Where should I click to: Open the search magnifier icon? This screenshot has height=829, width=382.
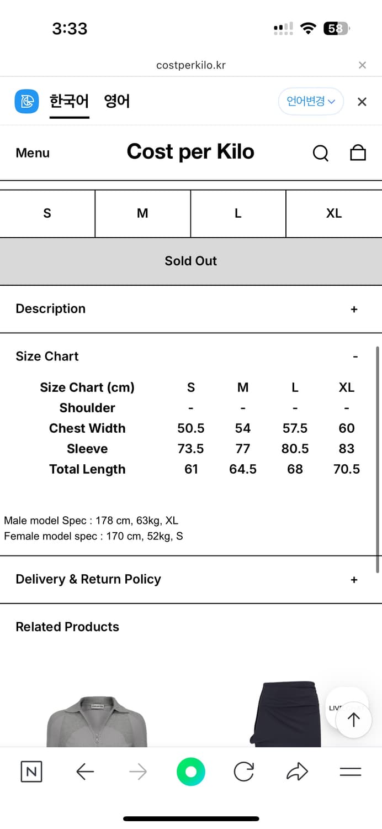320,153
